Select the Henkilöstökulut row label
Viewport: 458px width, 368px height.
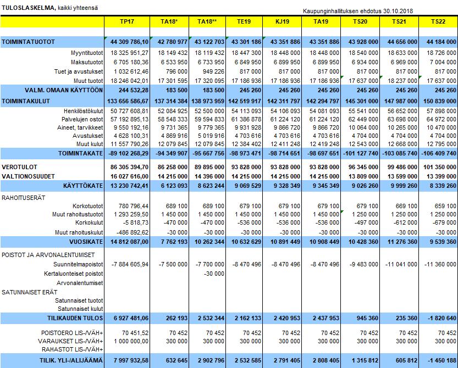83,111
